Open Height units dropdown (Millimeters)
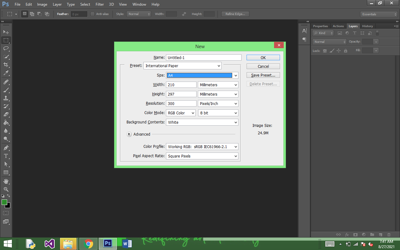The width and height of the screenshot is (400, 250). [x=218, y=94]
